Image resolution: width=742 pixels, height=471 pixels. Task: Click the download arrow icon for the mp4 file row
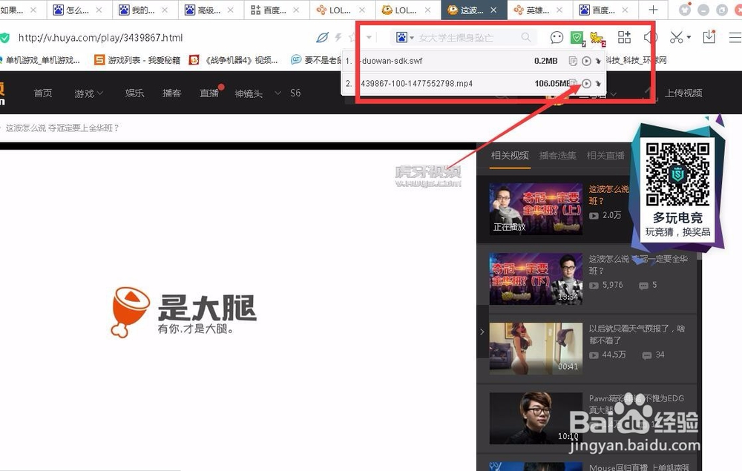coord(598,84)
